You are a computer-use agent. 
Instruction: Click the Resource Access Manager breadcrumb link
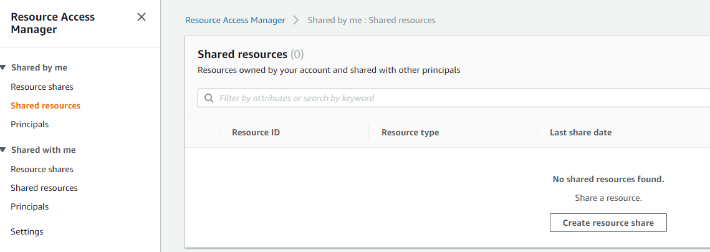[x=235, y=20]
